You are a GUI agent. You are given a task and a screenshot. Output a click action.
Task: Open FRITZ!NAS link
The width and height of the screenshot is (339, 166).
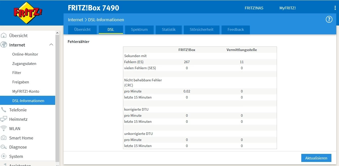pyautogui.click(x=254, y=8)
